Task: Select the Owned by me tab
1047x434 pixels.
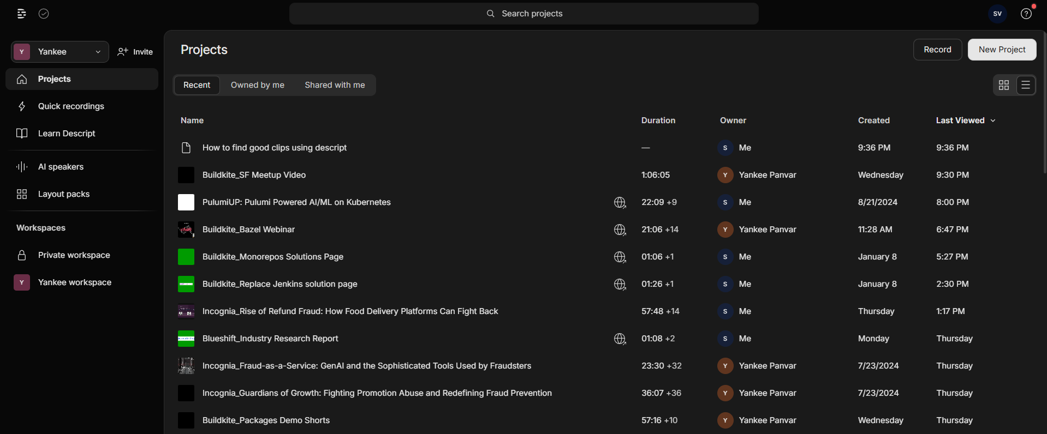Action: coord(257,85)
